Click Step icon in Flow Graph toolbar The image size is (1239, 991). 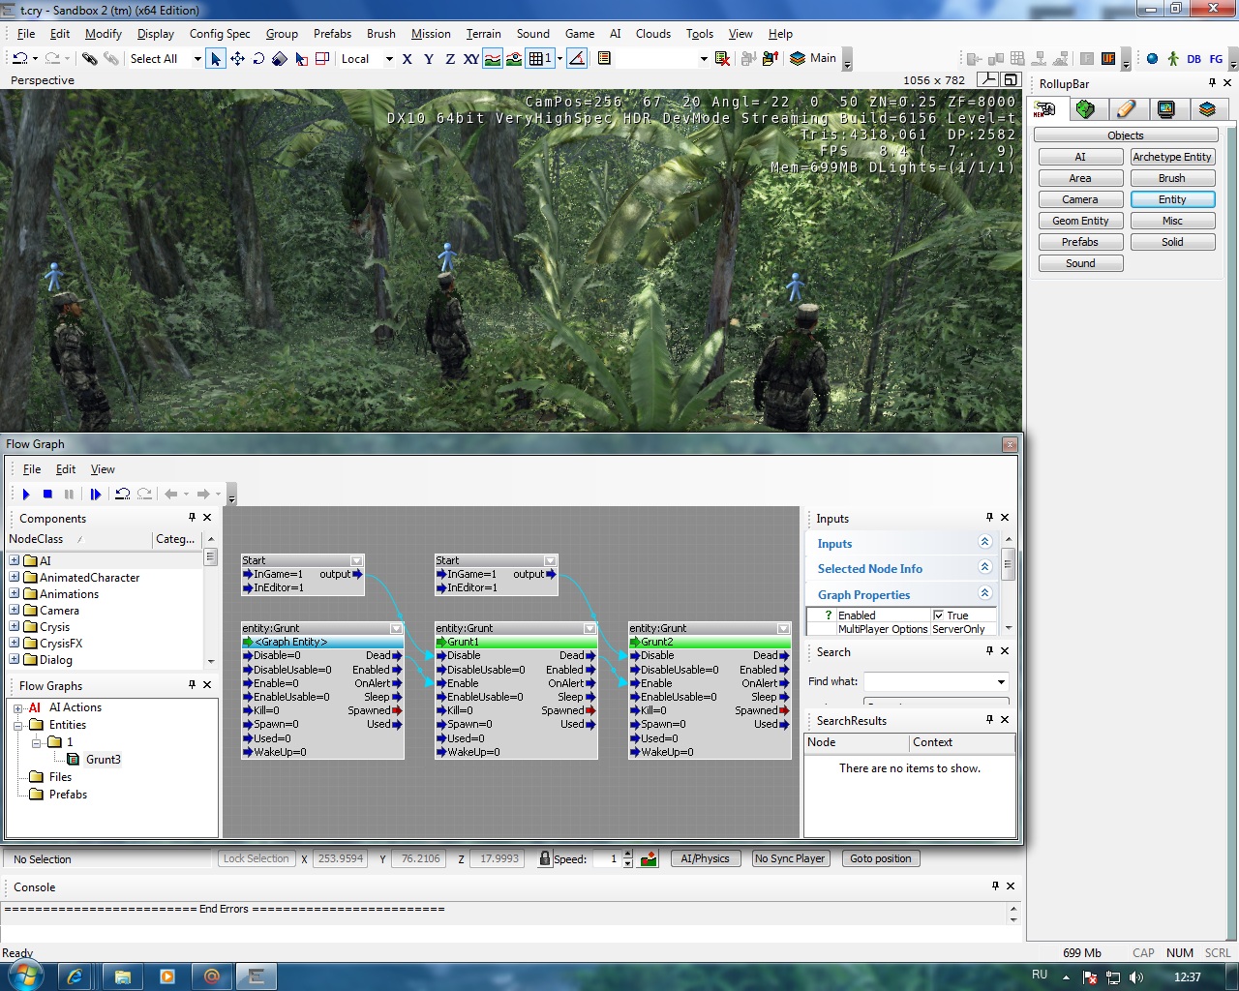tap(96, 494)
